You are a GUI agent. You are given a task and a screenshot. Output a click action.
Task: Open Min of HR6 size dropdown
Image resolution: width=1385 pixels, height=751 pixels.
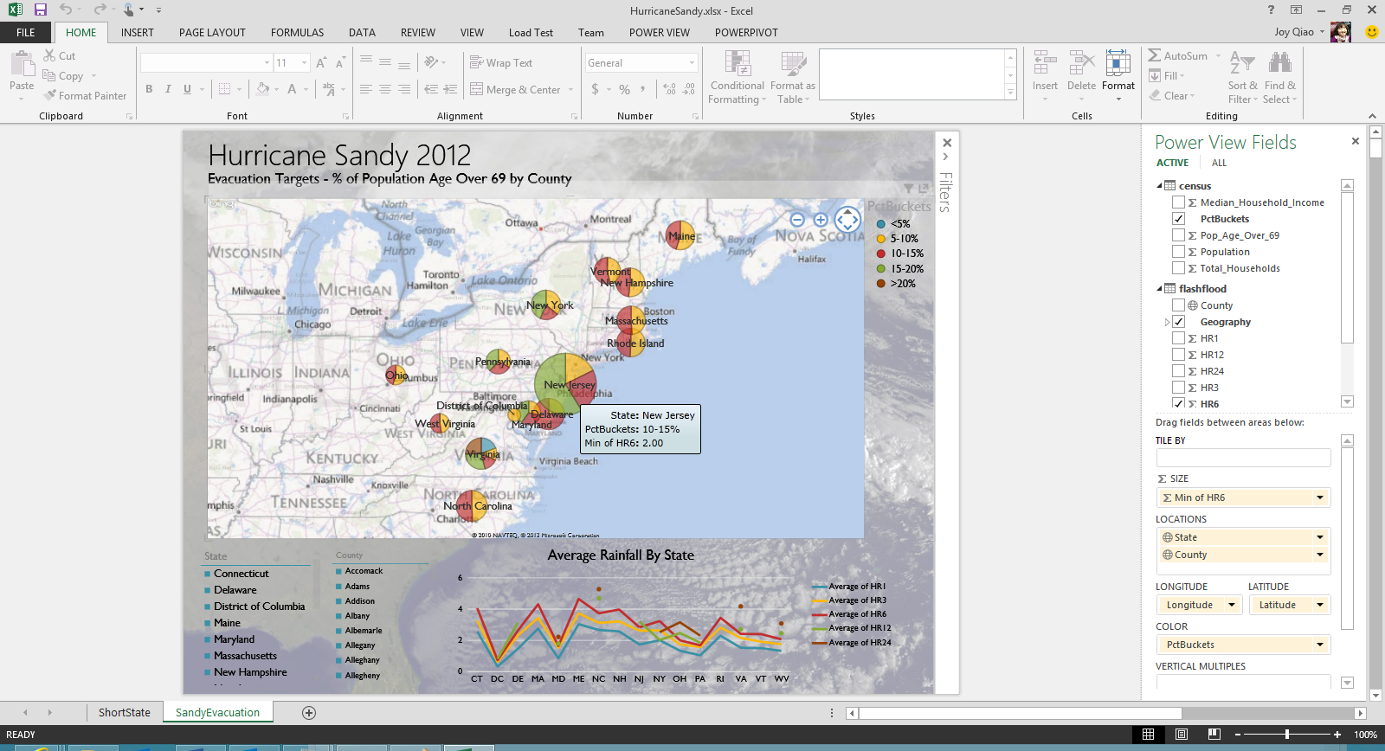1320,497
